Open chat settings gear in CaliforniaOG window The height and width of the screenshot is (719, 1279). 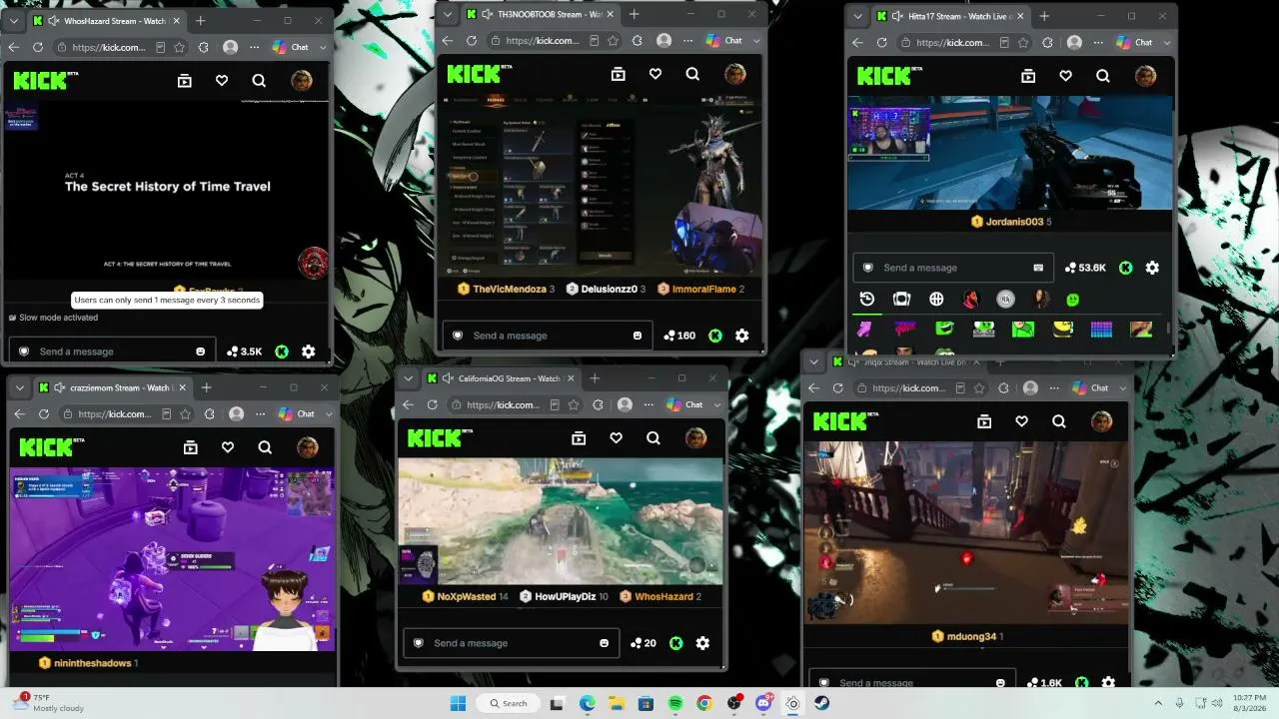[702, 643]
